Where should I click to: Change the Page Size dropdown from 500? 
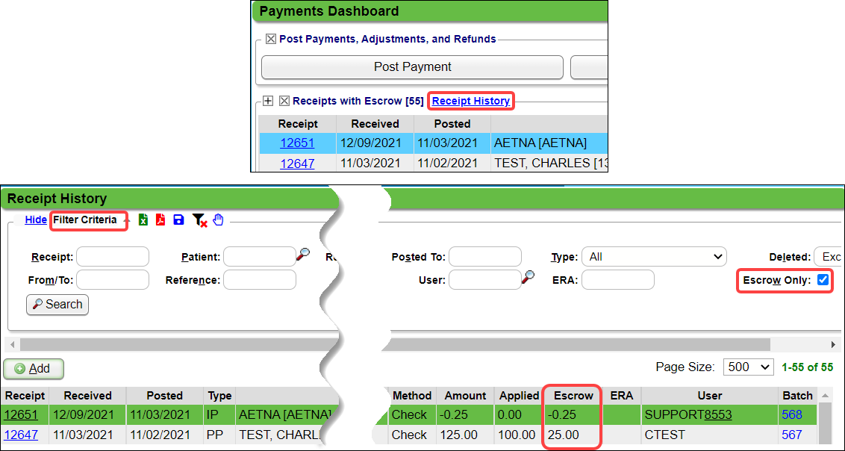click(748, 367)
